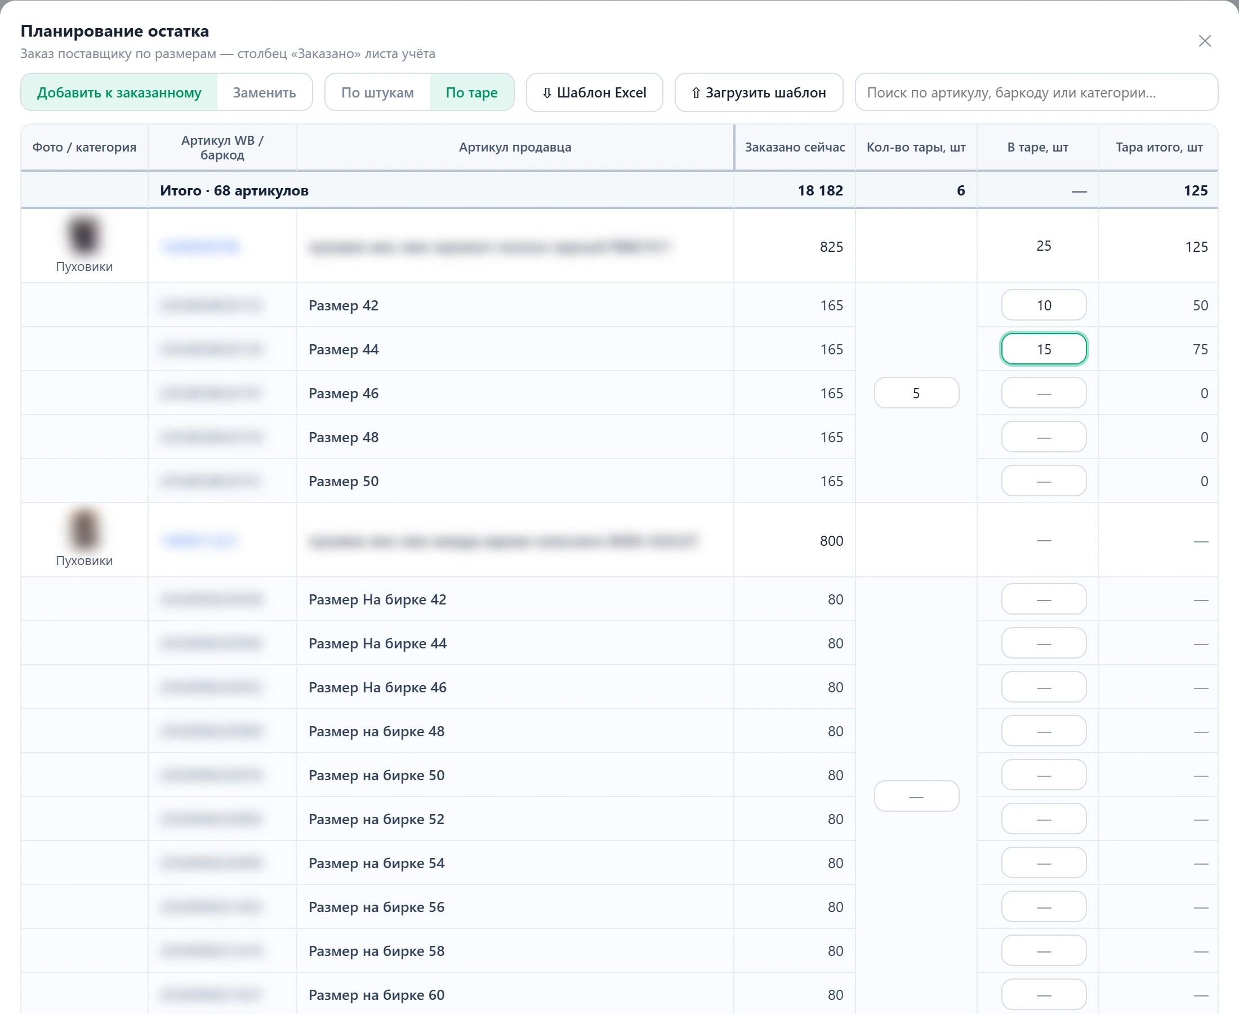The height and width of the screenshot is (1014, 1239).
Task: Click Тара итого value 75
Action: click(1201, 349)
